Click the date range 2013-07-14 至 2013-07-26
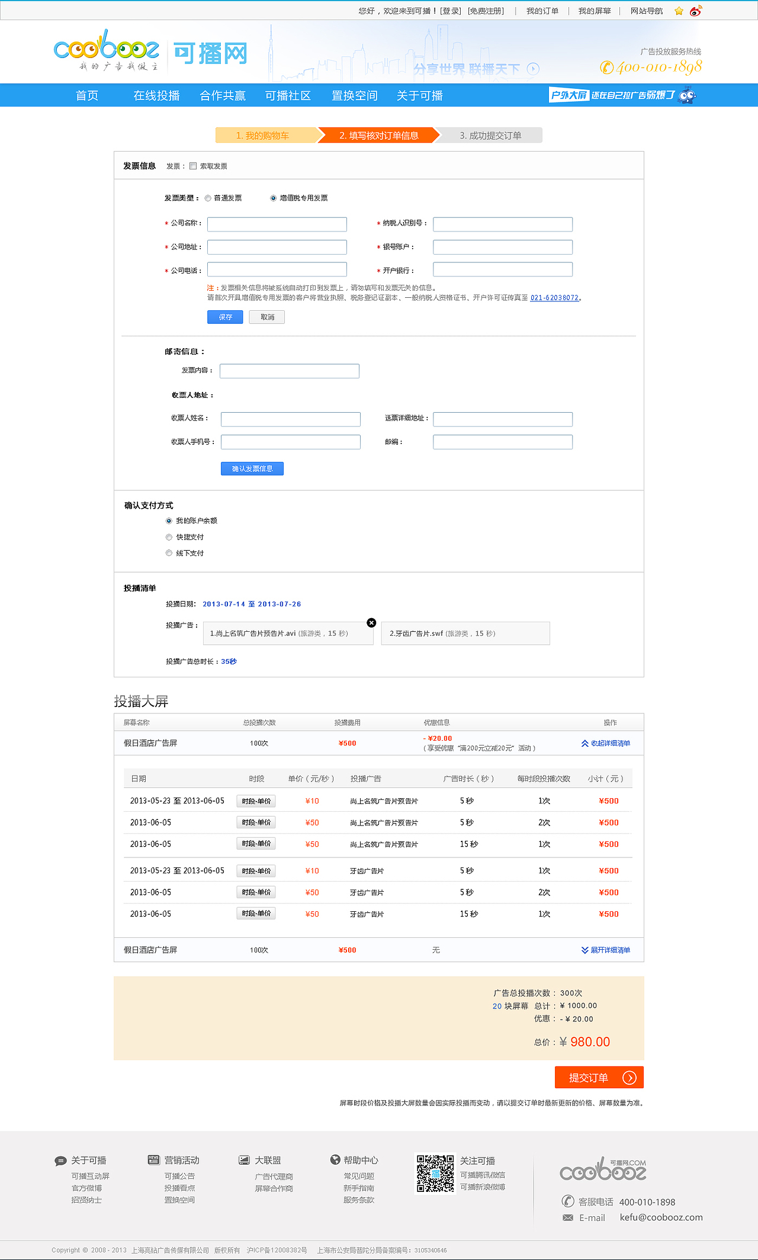The width and height of the screenshot is (758, 1260). [252, 604]
